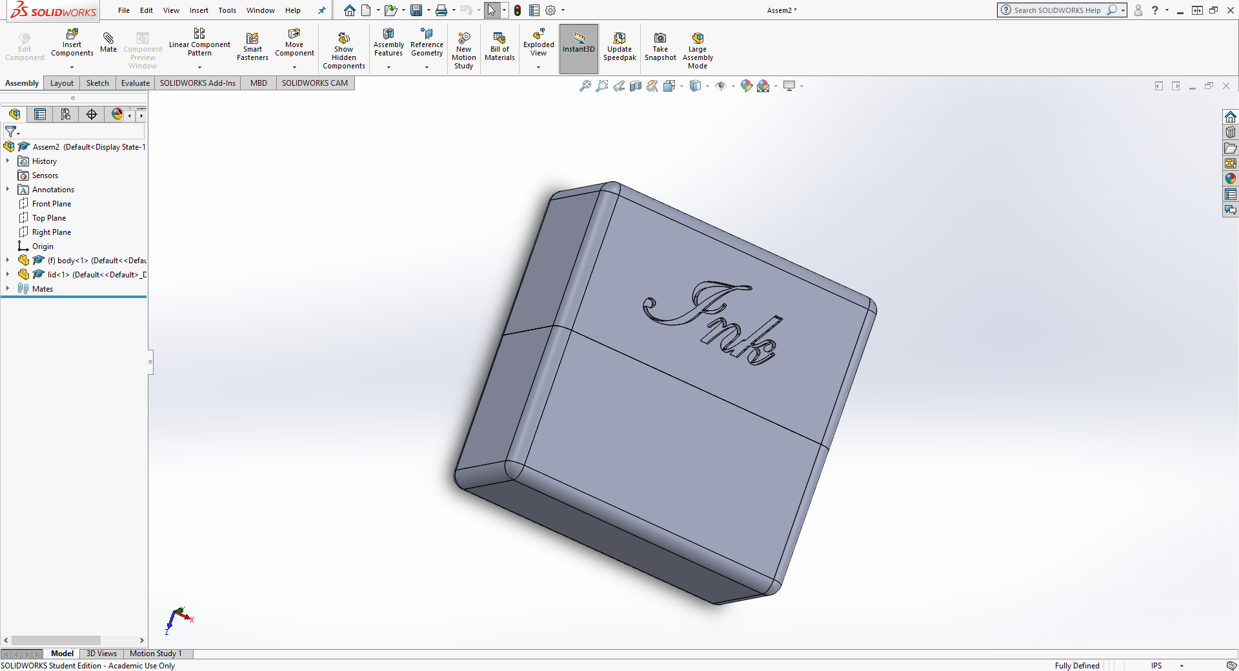Open the Motion Study 1 tab
The width and height of the screenshot is (1239, 671).
tap(156, 654)
